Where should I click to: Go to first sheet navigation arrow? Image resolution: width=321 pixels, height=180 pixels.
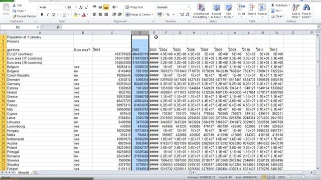click(2, 172)
